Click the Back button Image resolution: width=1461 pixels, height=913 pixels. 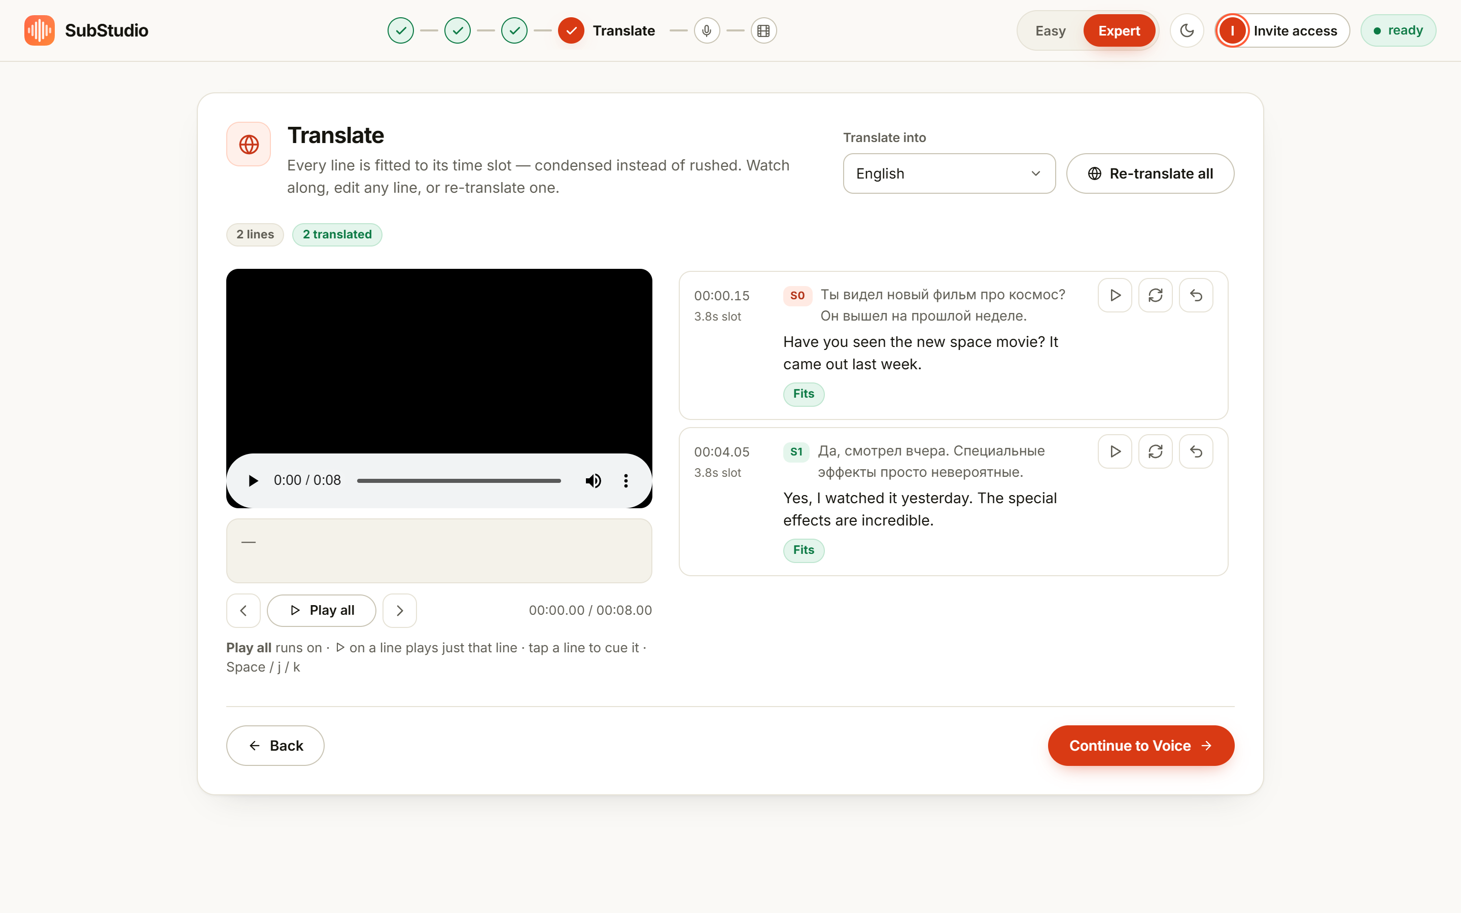275,746
